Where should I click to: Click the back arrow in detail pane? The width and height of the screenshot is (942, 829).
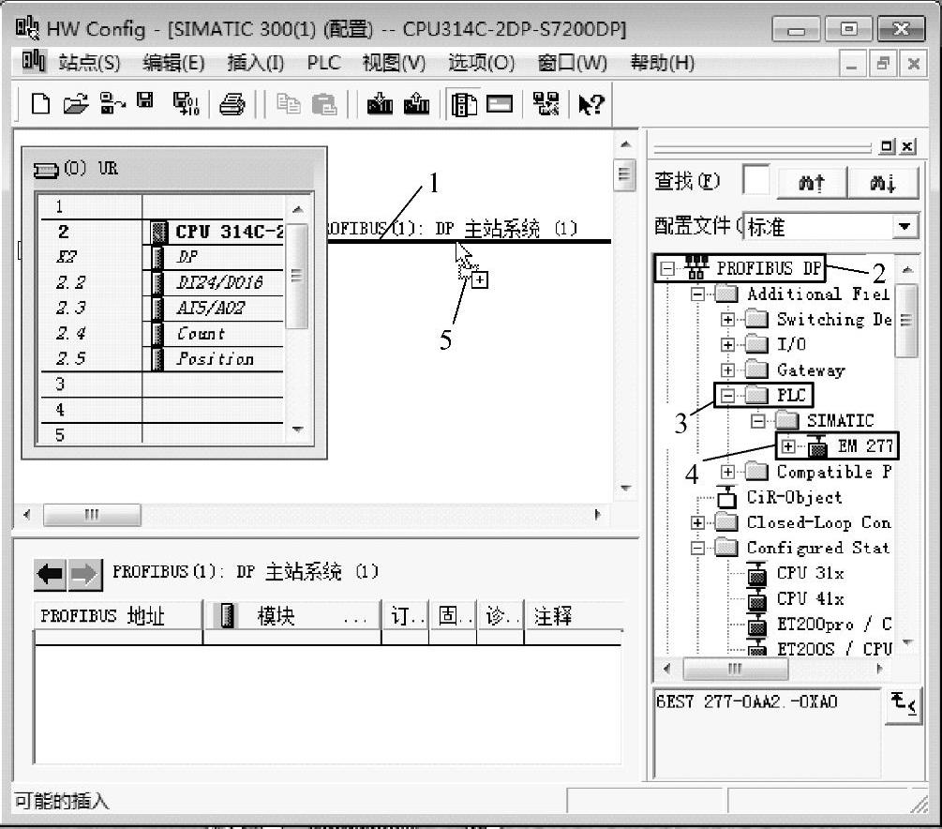click(x=50, y=574)
